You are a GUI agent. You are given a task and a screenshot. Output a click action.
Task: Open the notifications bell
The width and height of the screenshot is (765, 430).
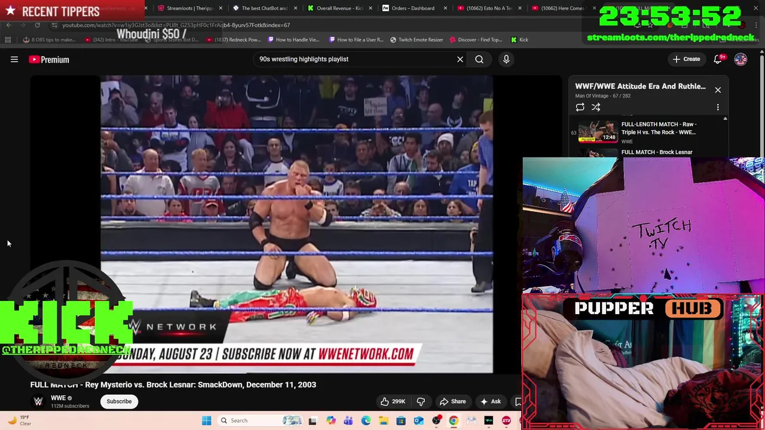(x=718, y=59)
